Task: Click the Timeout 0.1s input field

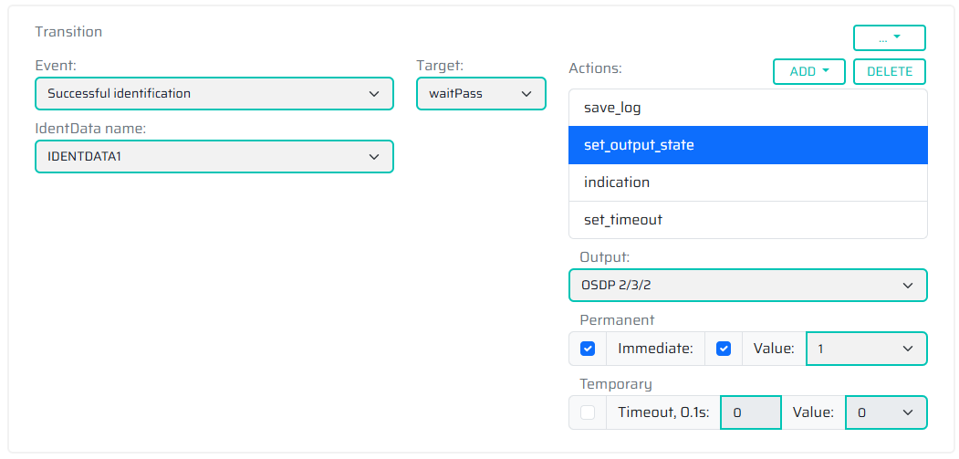Action: point(751,412)
